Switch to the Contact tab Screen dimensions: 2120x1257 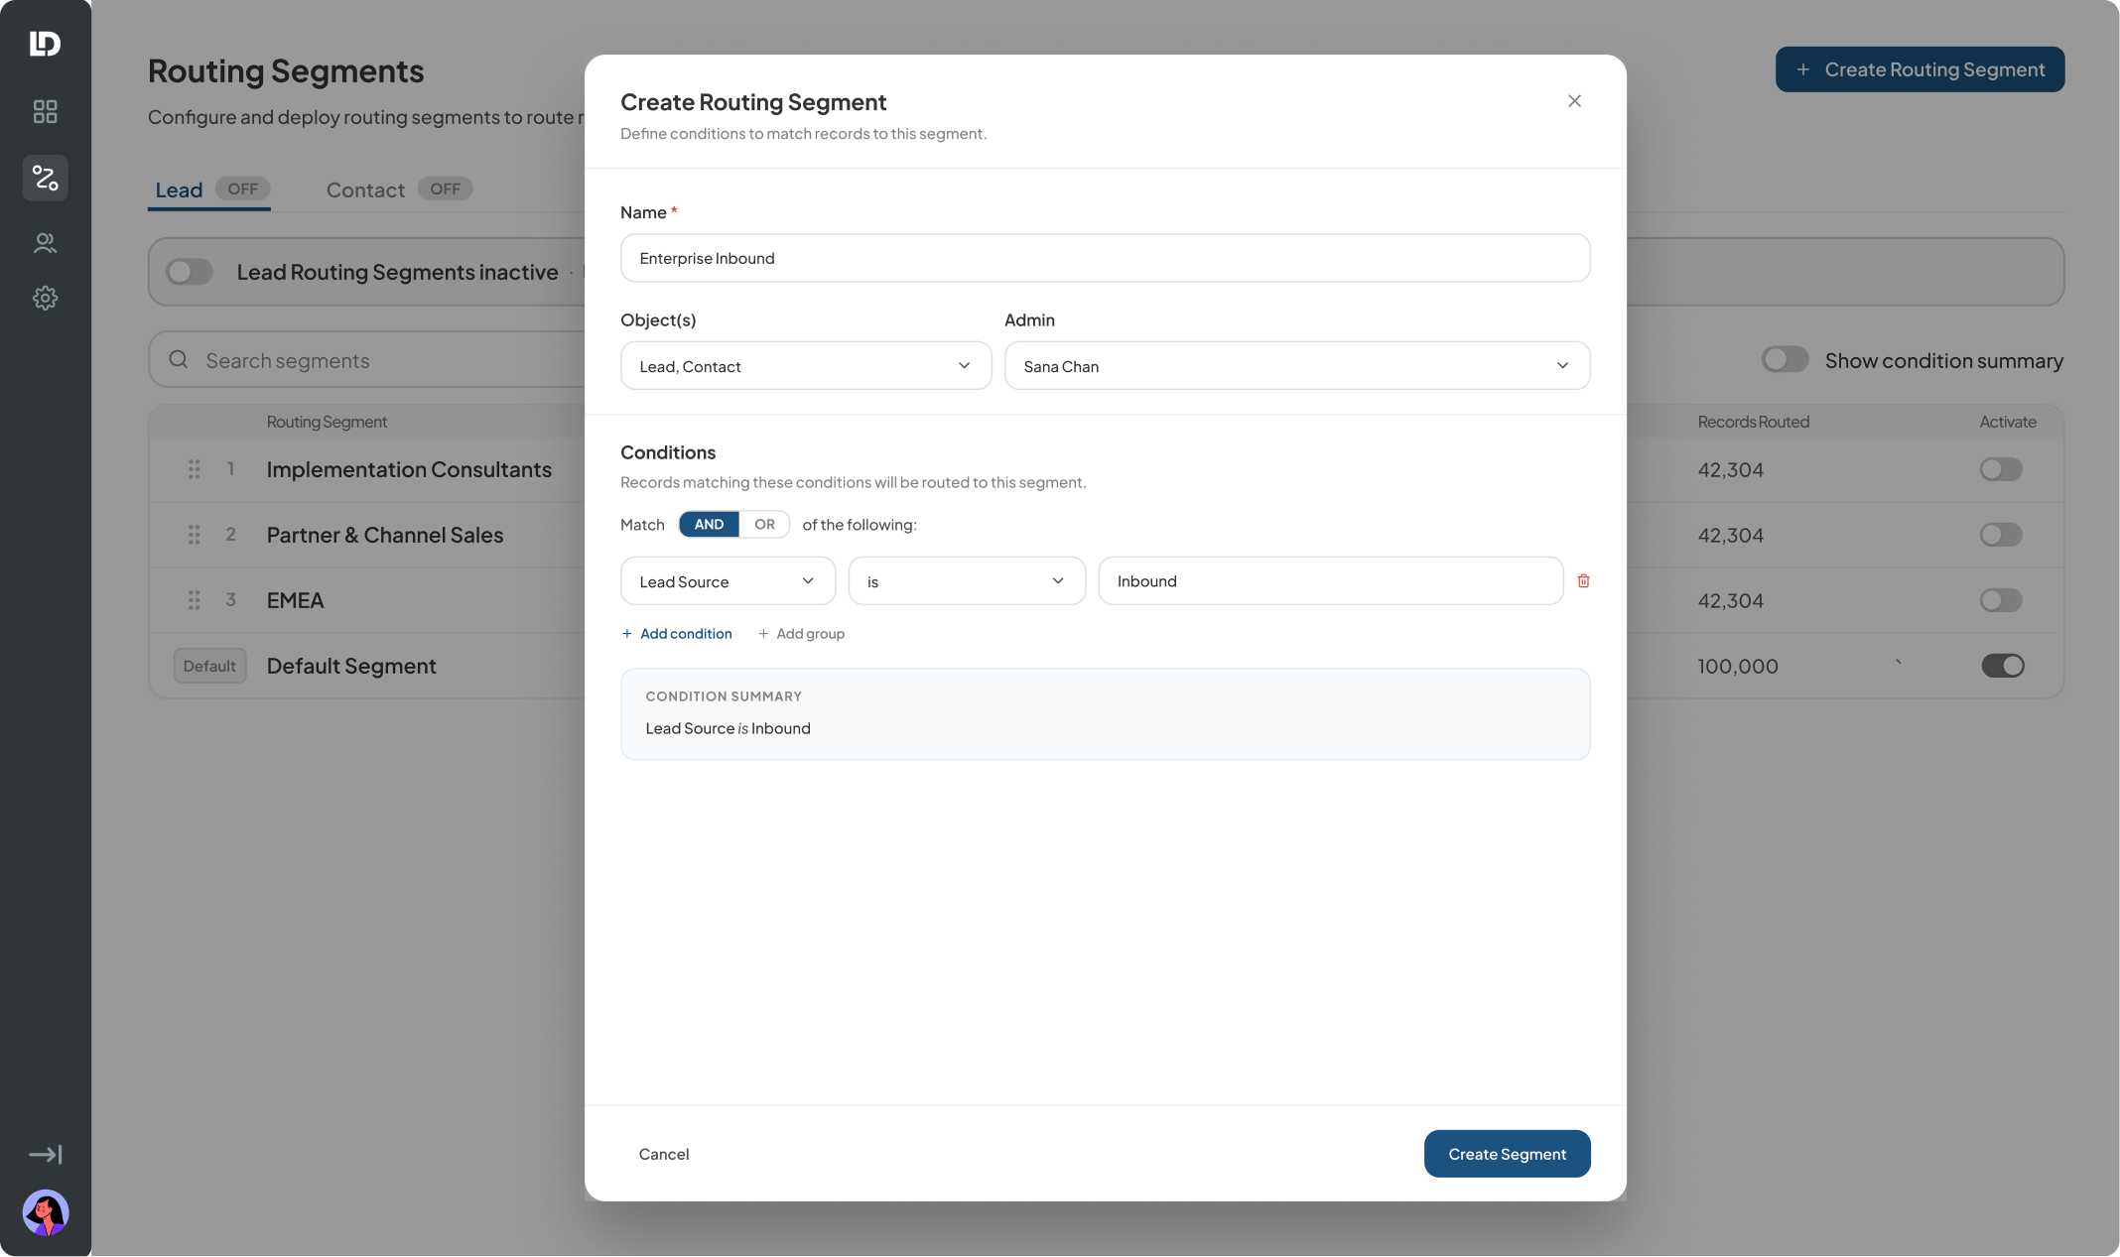click(399, 189)
